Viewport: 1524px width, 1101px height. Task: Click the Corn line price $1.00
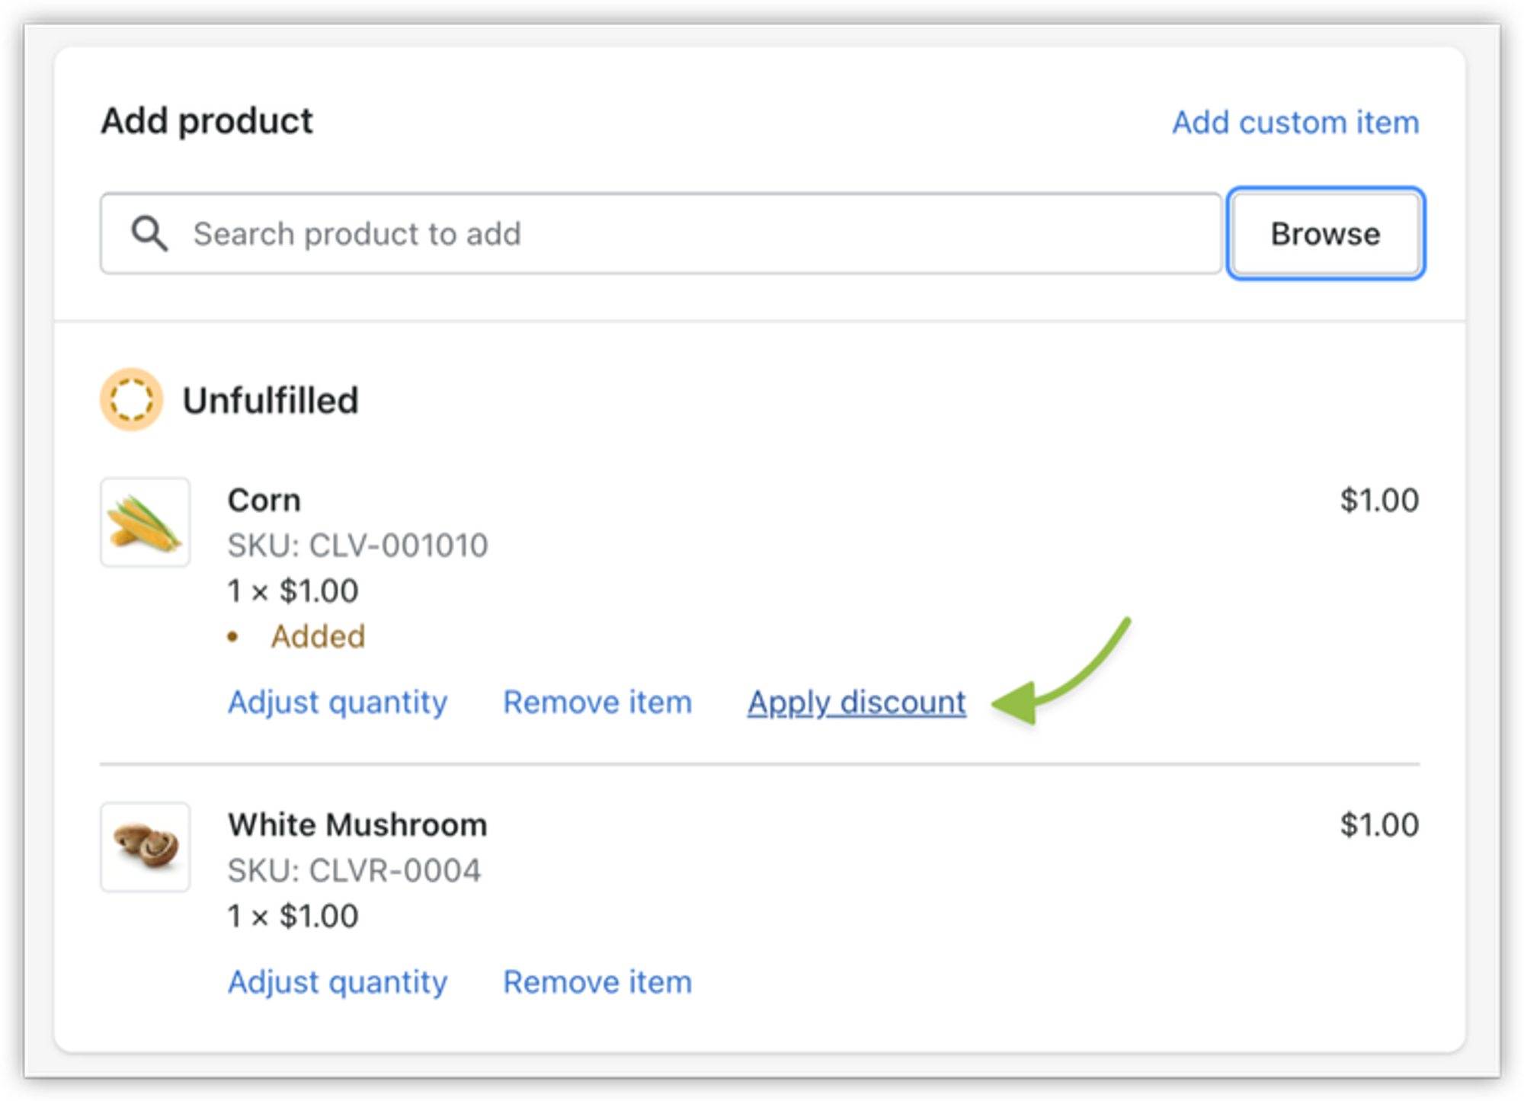point(1378,501)
